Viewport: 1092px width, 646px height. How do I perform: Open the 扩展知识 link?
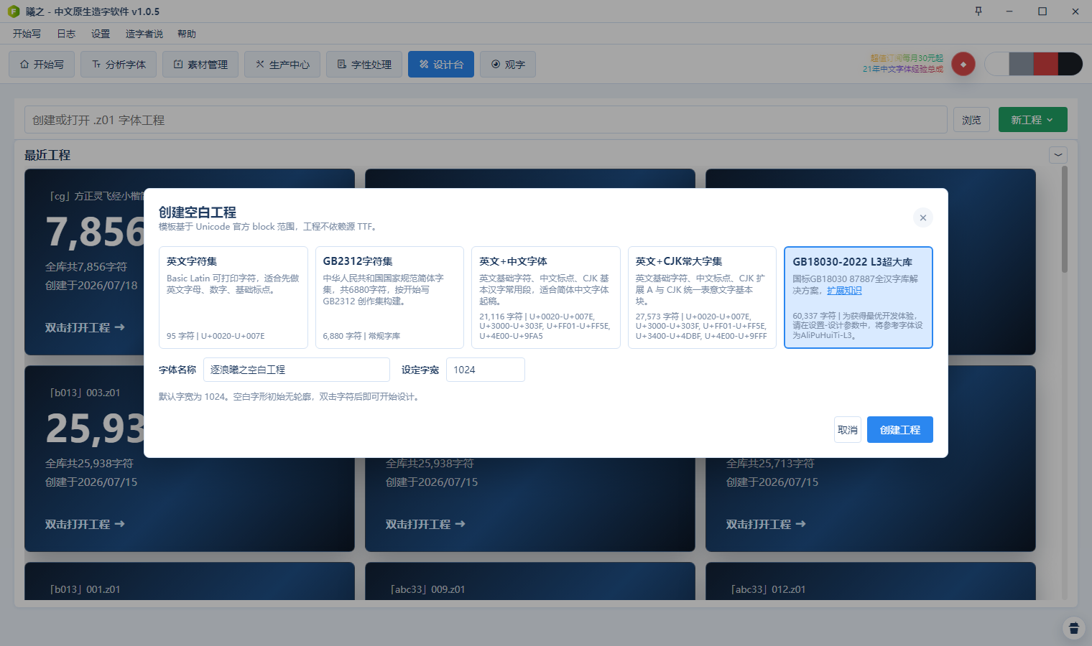pyautogui.click(x=844, y=291)
